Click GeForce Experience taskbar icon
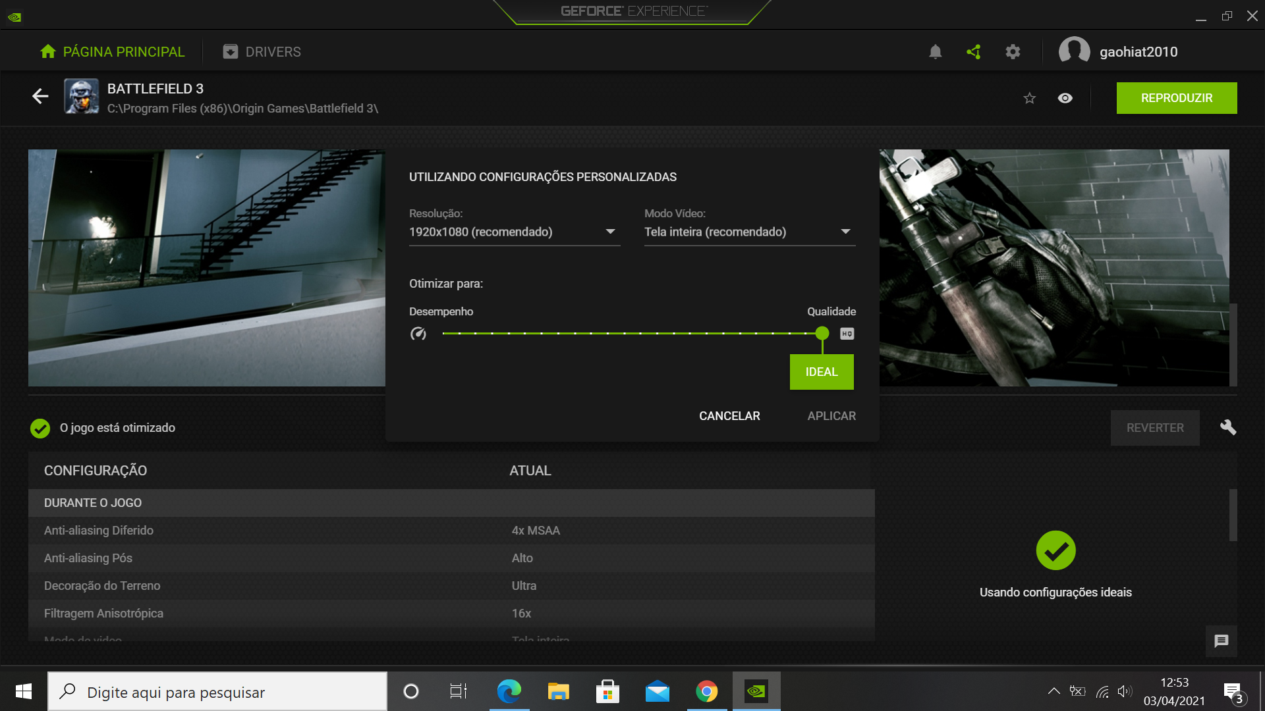 coord(756,691)
